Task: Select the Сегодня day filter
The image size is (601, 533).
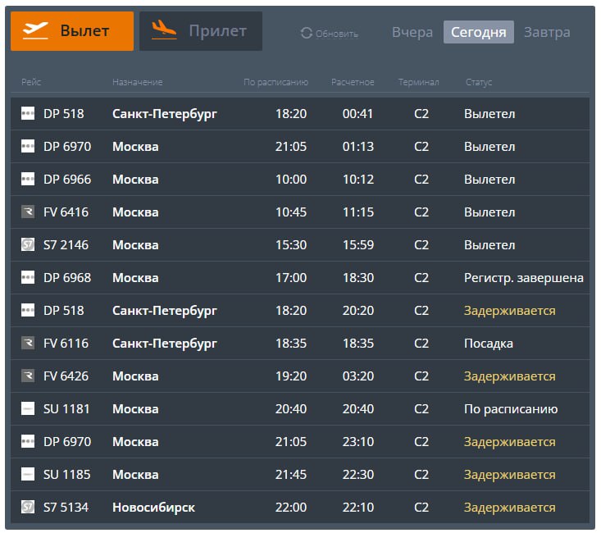Action: click(478, 33)
